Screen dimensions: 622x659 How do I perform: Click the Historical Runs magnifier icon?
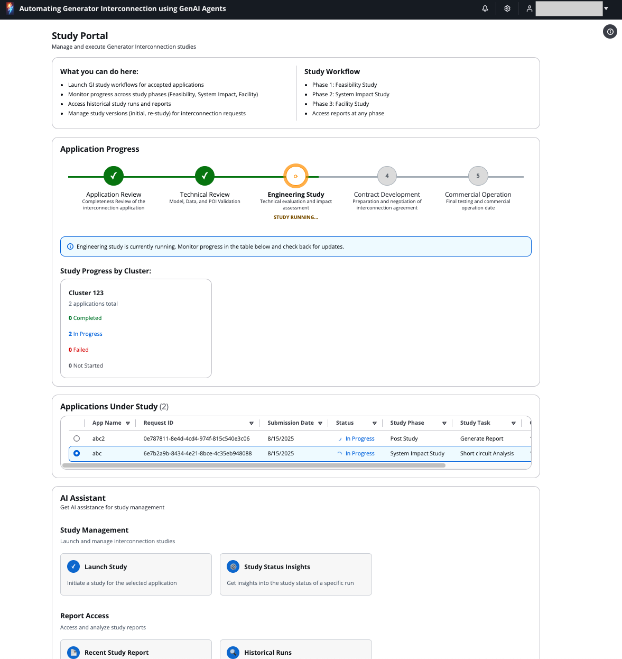click(233, 652)
